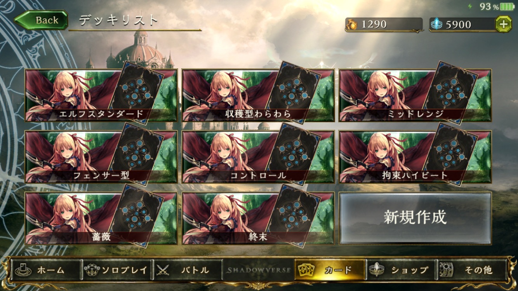Tap the ショップ ring icon

pyautogui.click(x=376, y=270)
